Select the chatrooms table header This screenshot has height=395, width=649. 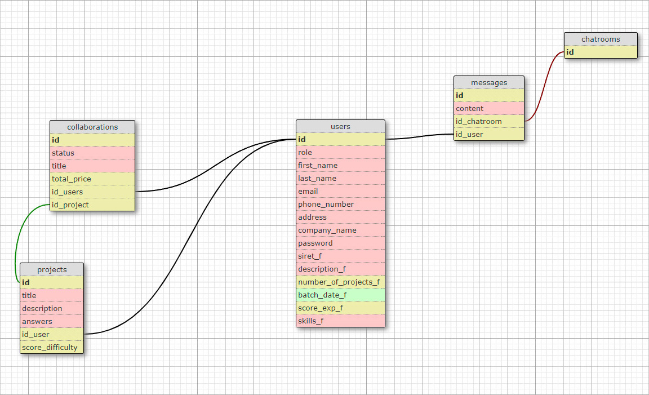(601, 39)
